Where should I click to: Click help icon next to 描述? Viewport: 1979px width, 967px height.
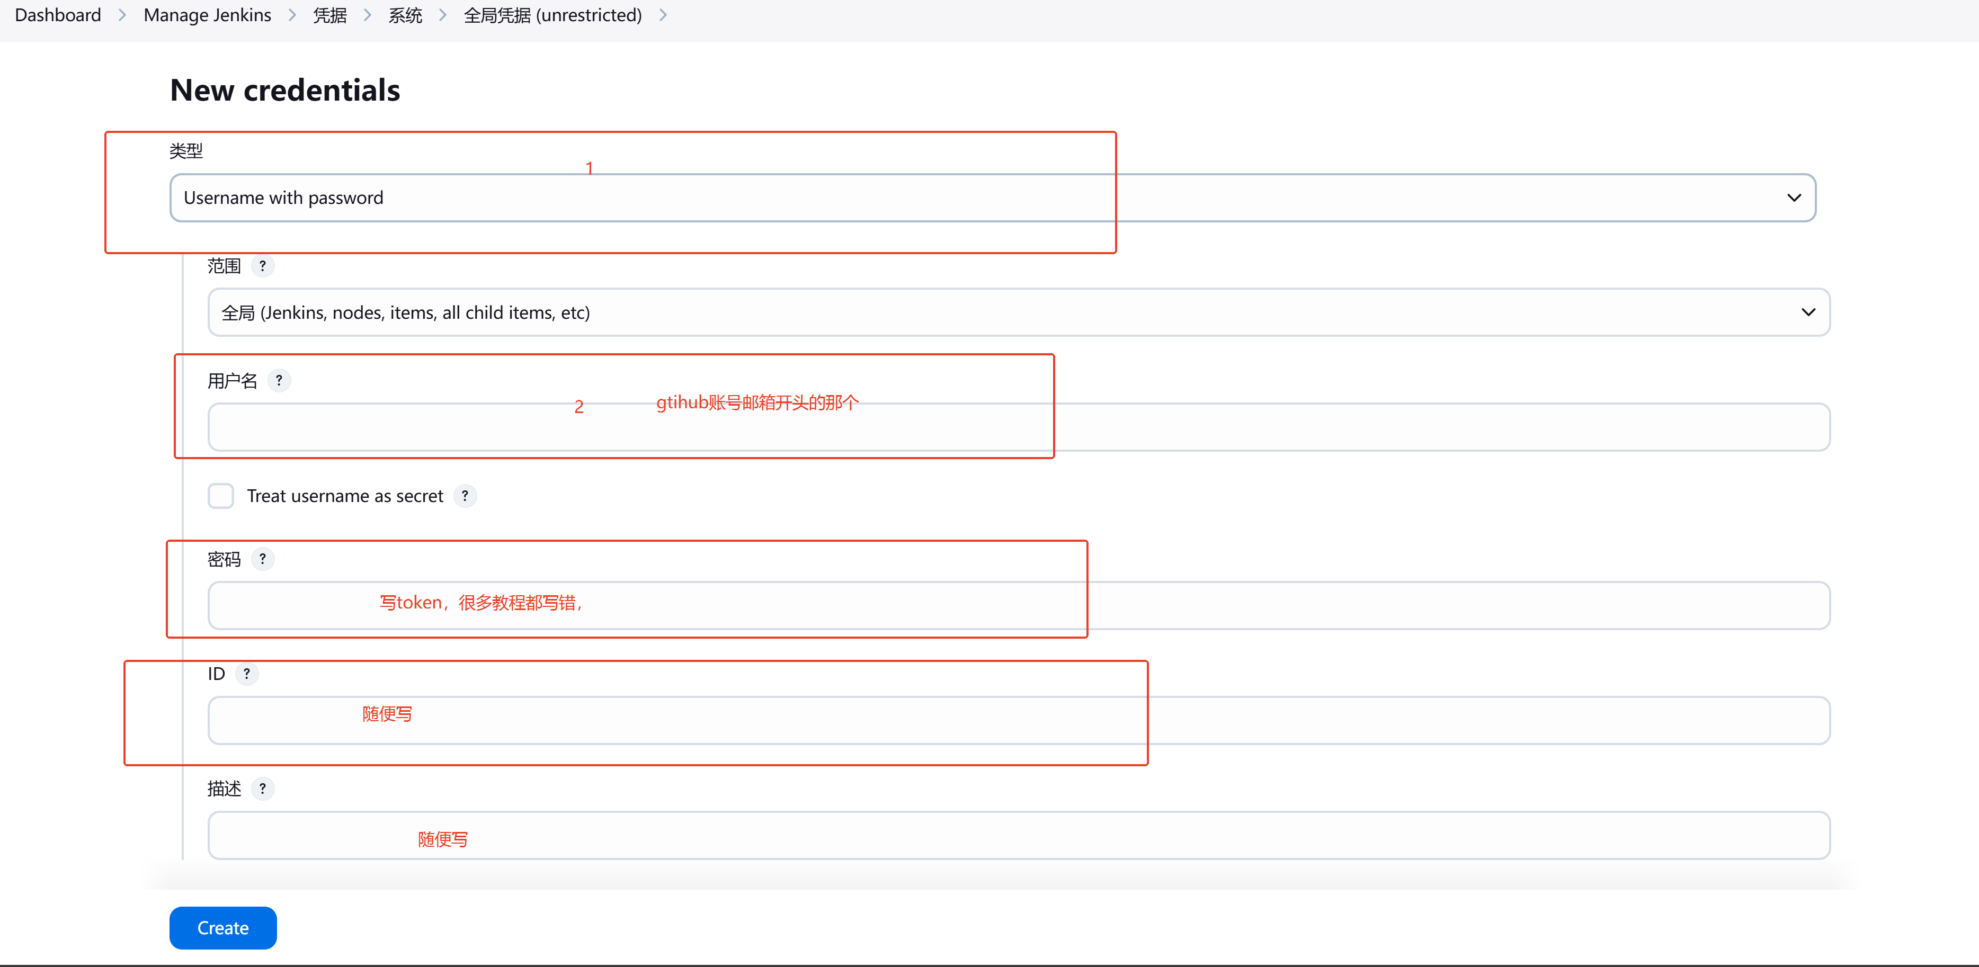[x=263, y=789]
